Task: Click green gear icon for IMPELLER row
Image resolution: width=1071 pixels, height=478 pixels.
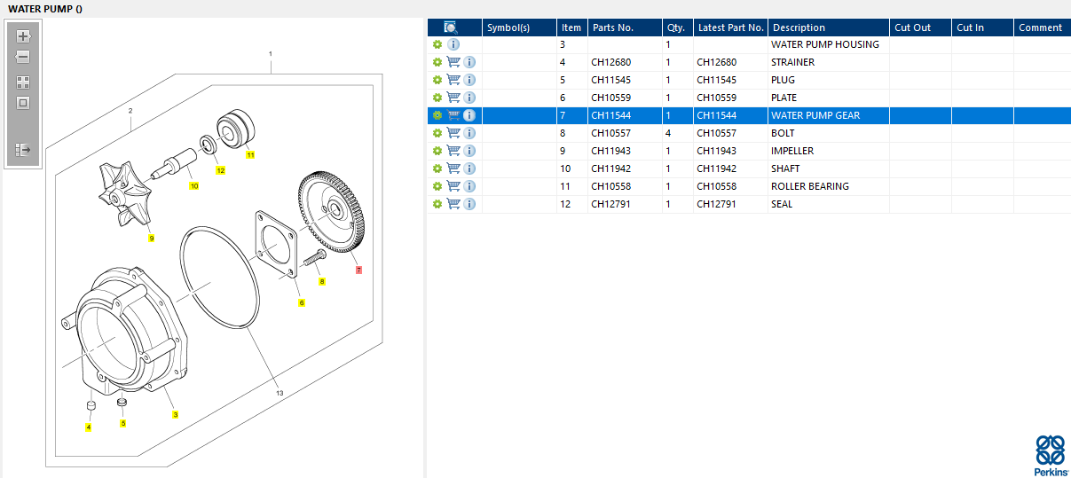Action: [437, 151]
